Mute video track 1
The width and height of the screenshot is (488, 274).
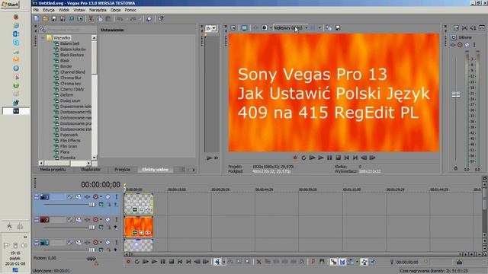pyautogui.click(x=108, y=196)
